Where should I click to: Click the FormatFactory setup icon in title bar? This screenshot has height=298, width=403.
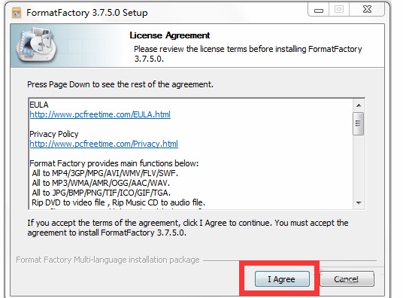click(17, 13)
